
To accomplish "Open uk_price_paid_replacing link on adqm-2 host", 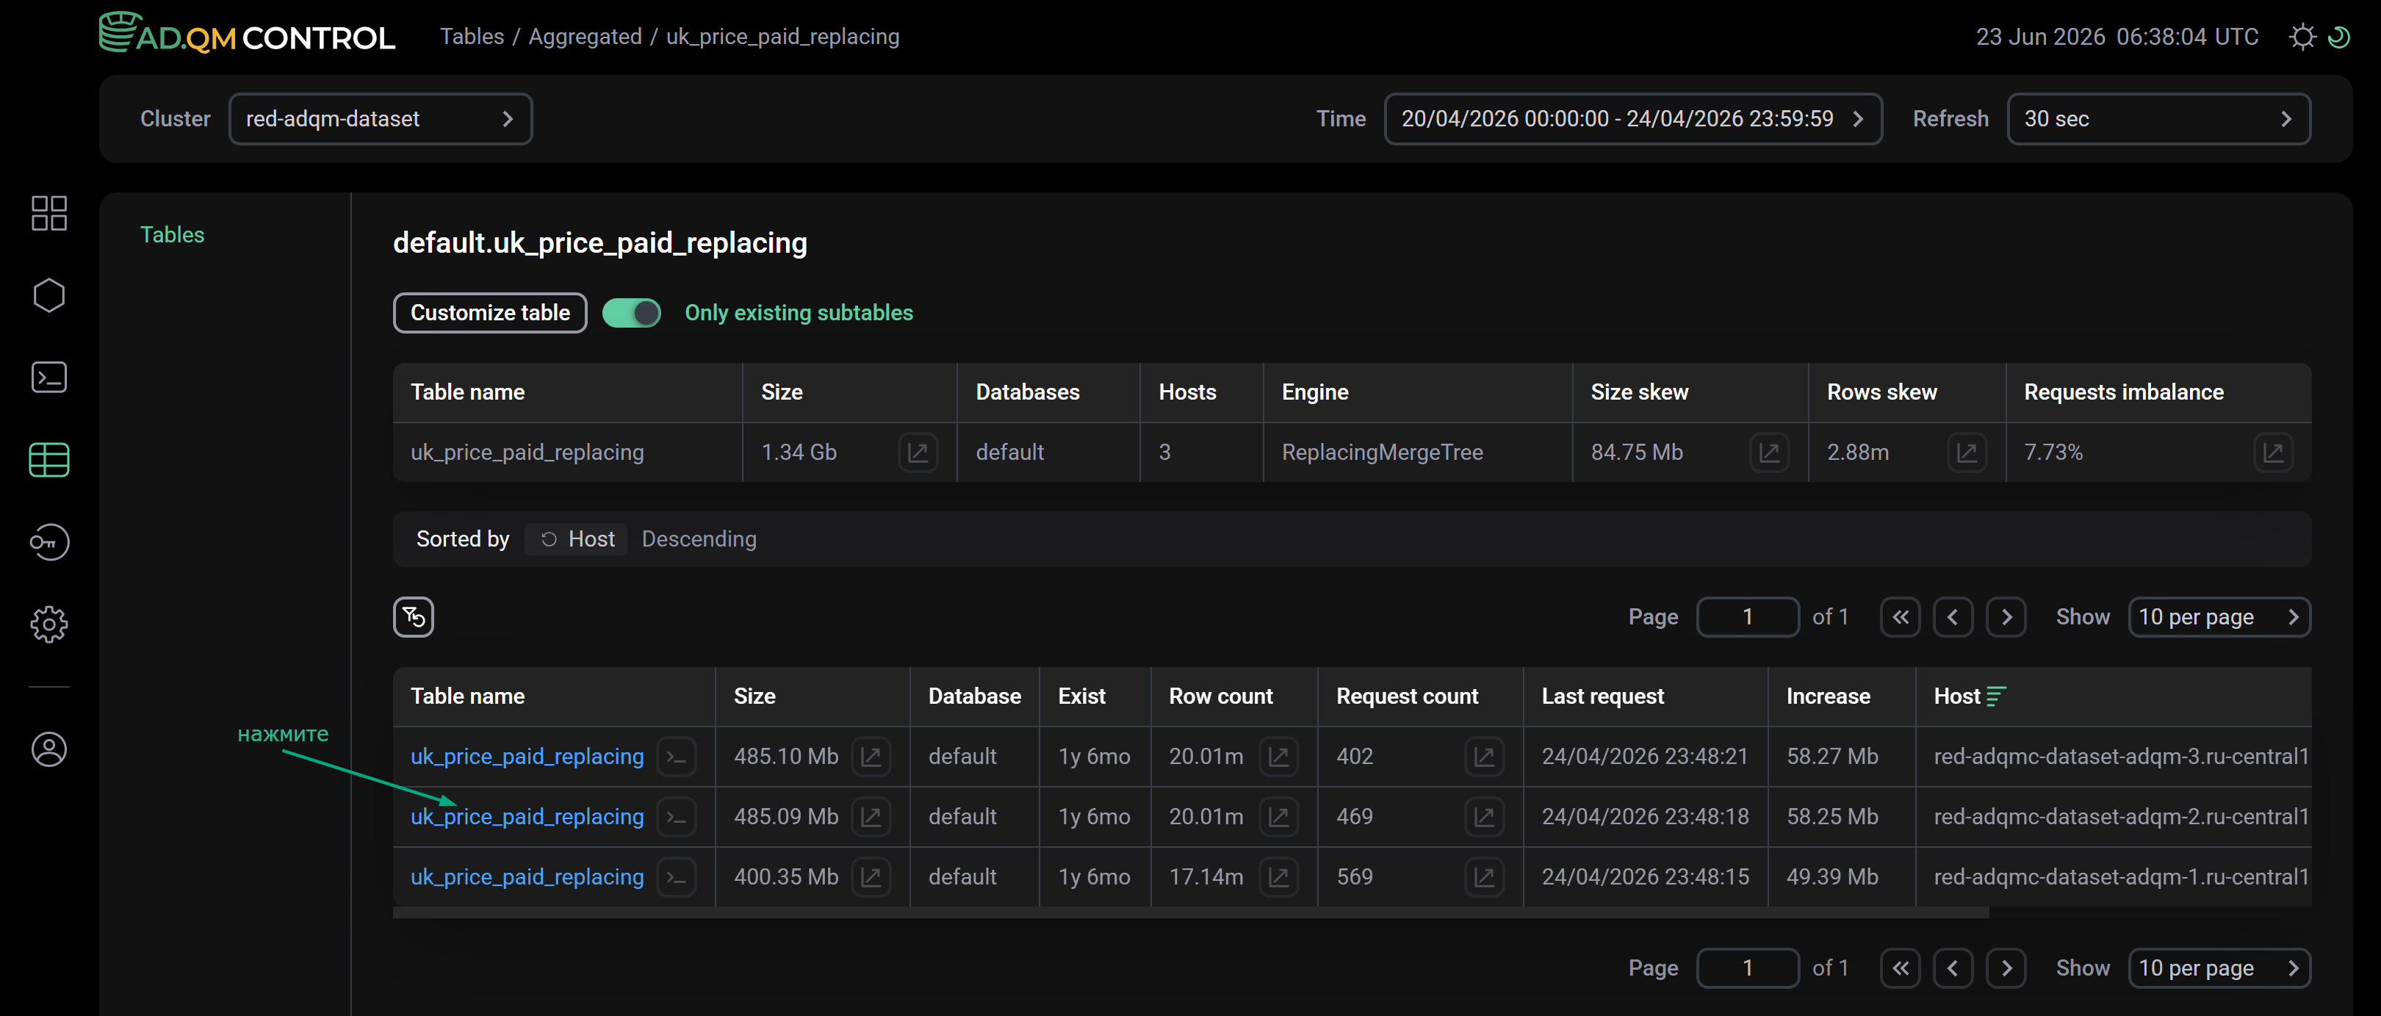I will [527, 816].
